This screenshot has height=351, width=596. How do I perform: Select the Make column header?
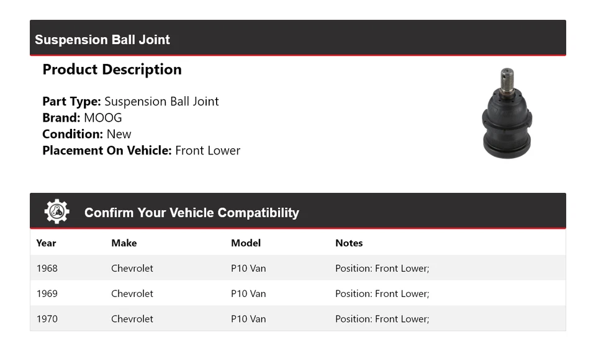124,243
